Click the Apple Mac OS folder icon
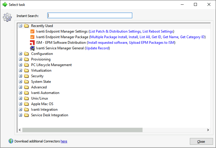Viewport: 216px width, 148px height. tap(26, 104)
